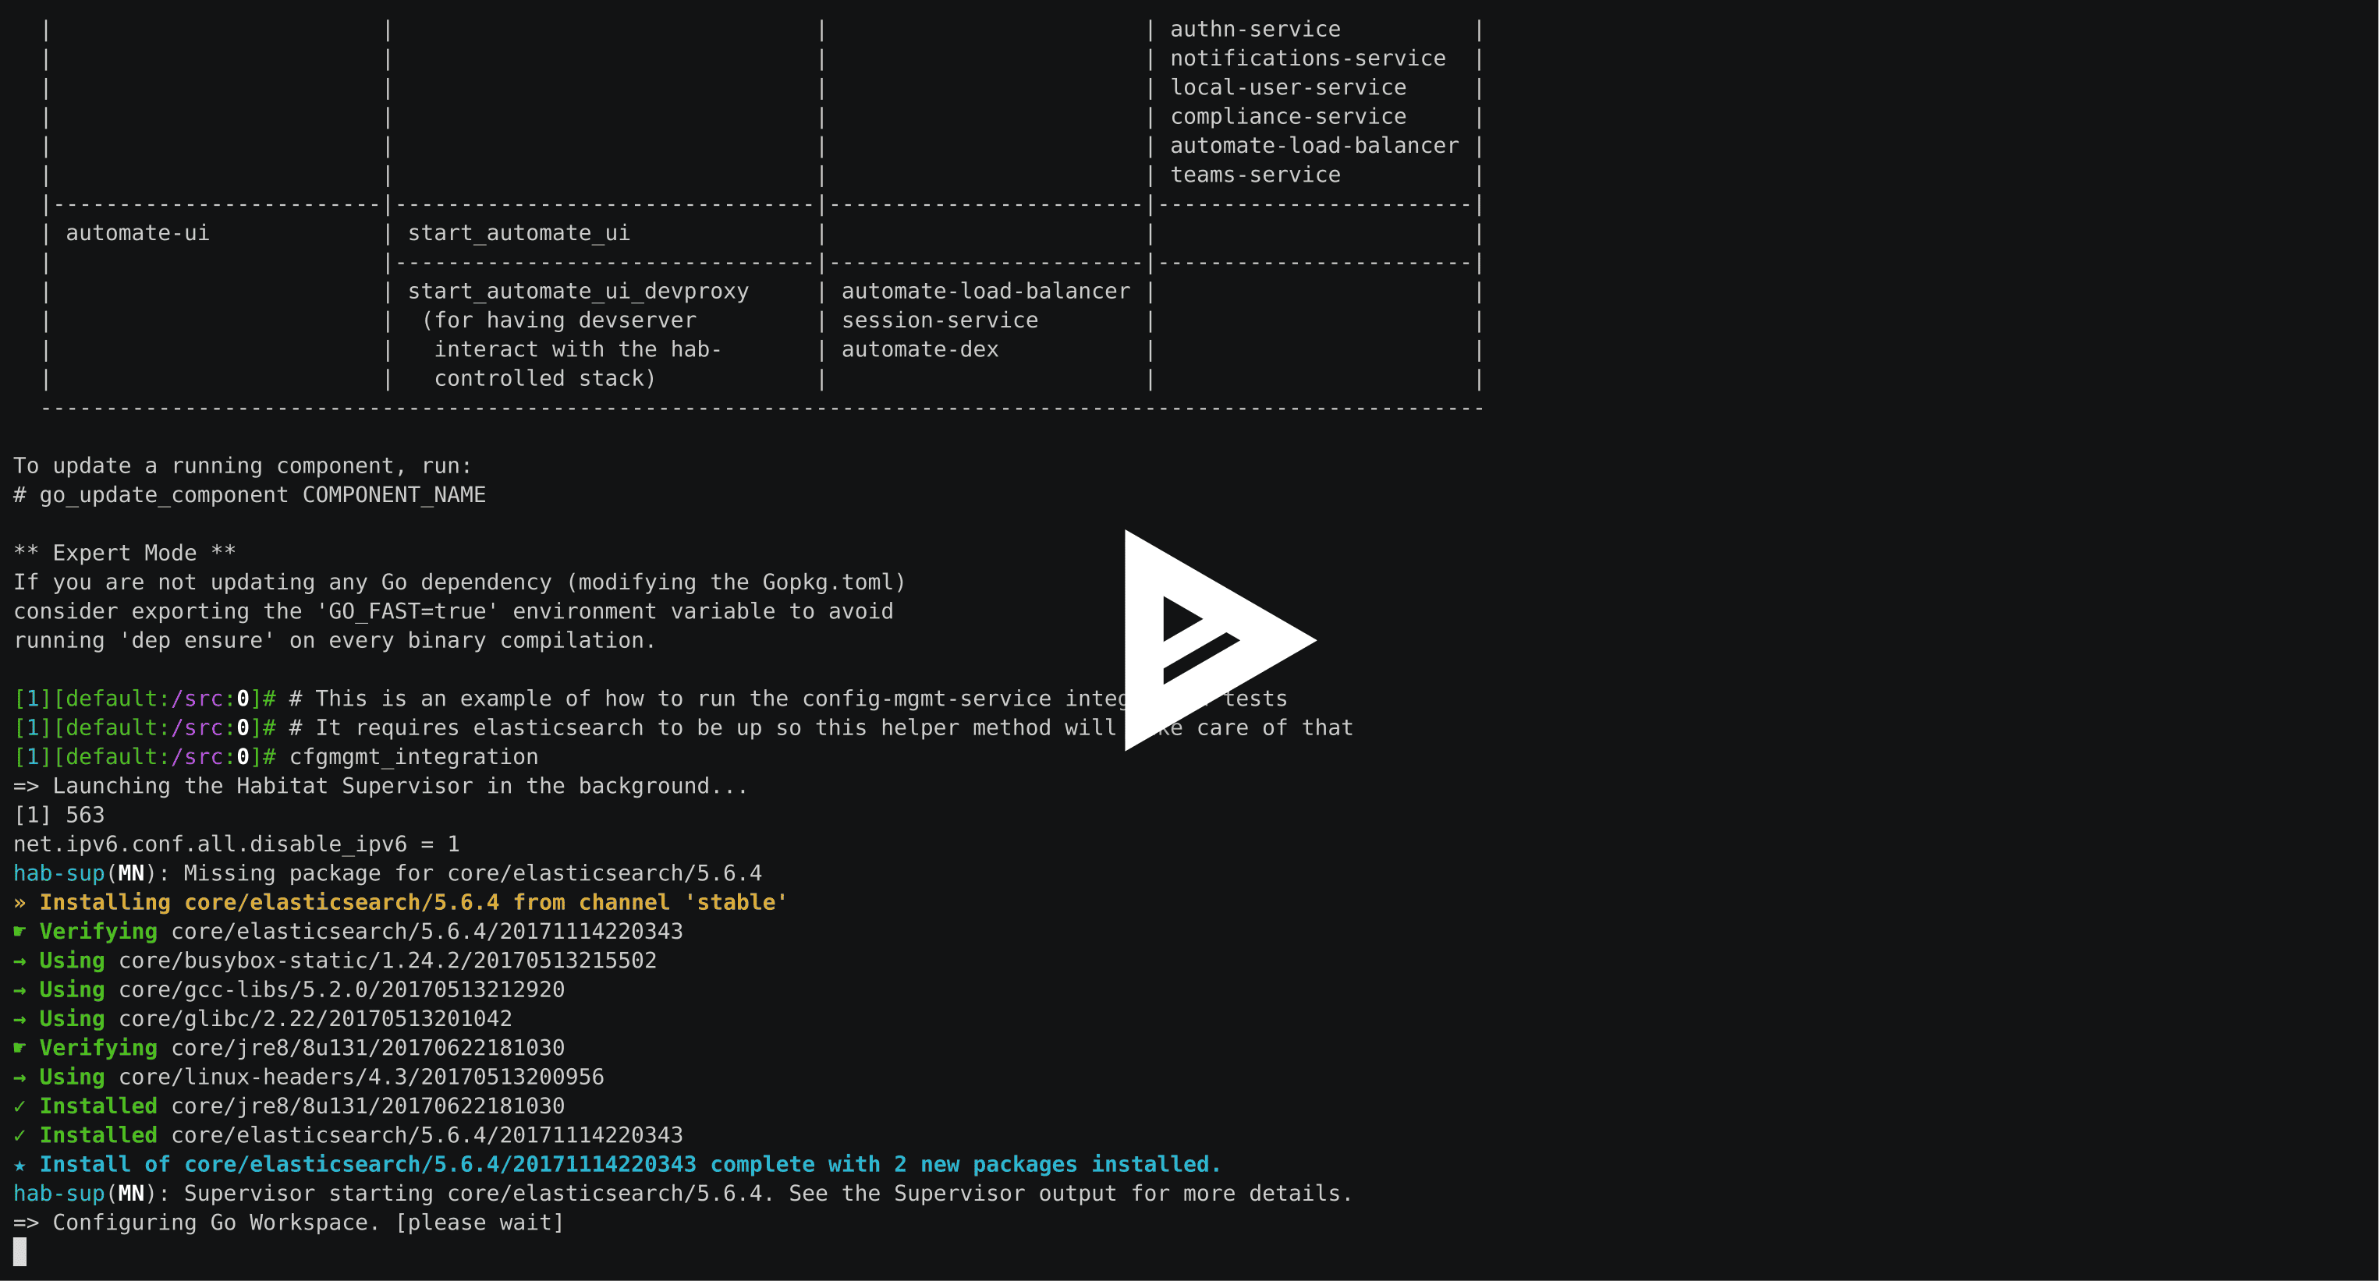
Task: Click the blinking terminal cursor block
Action: (x=20, y=1251)
